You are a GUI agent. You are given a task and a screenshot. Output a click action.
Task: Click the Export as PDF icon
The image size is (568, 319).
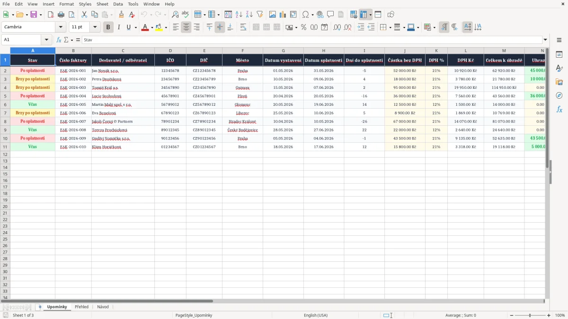pos(50,15)
